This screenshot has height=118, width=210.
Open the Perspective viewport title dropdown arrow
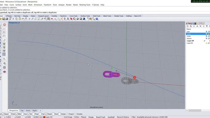pos(19,23)
